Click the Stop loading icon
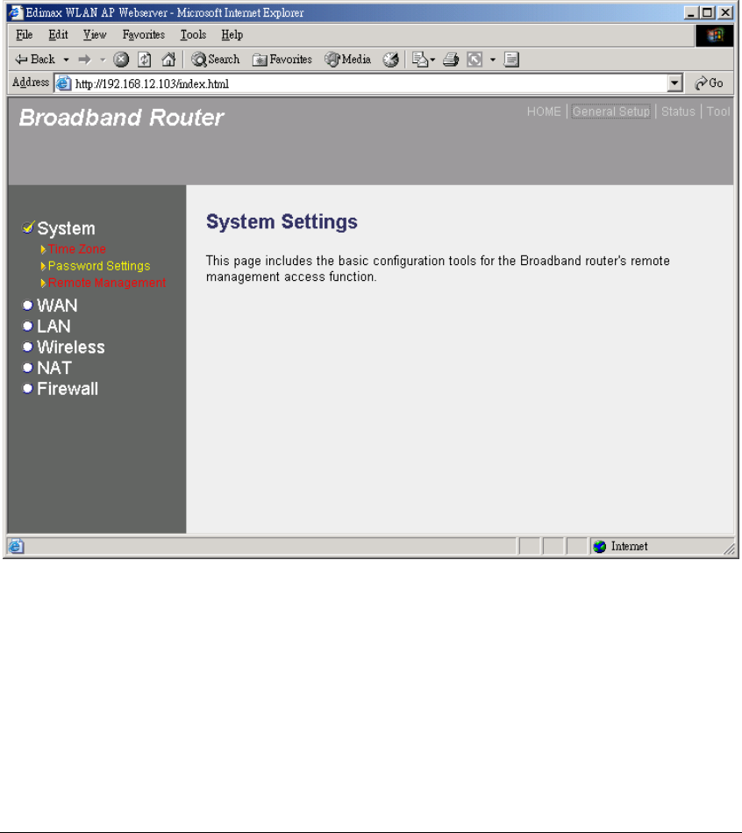The width and height of the screenshot is (742, 833). click(122, 60)
